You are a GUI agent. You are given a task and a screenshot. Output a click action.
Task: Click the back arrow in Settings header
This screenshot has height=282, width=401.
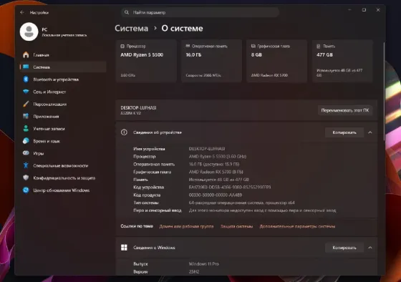point(22,12)
